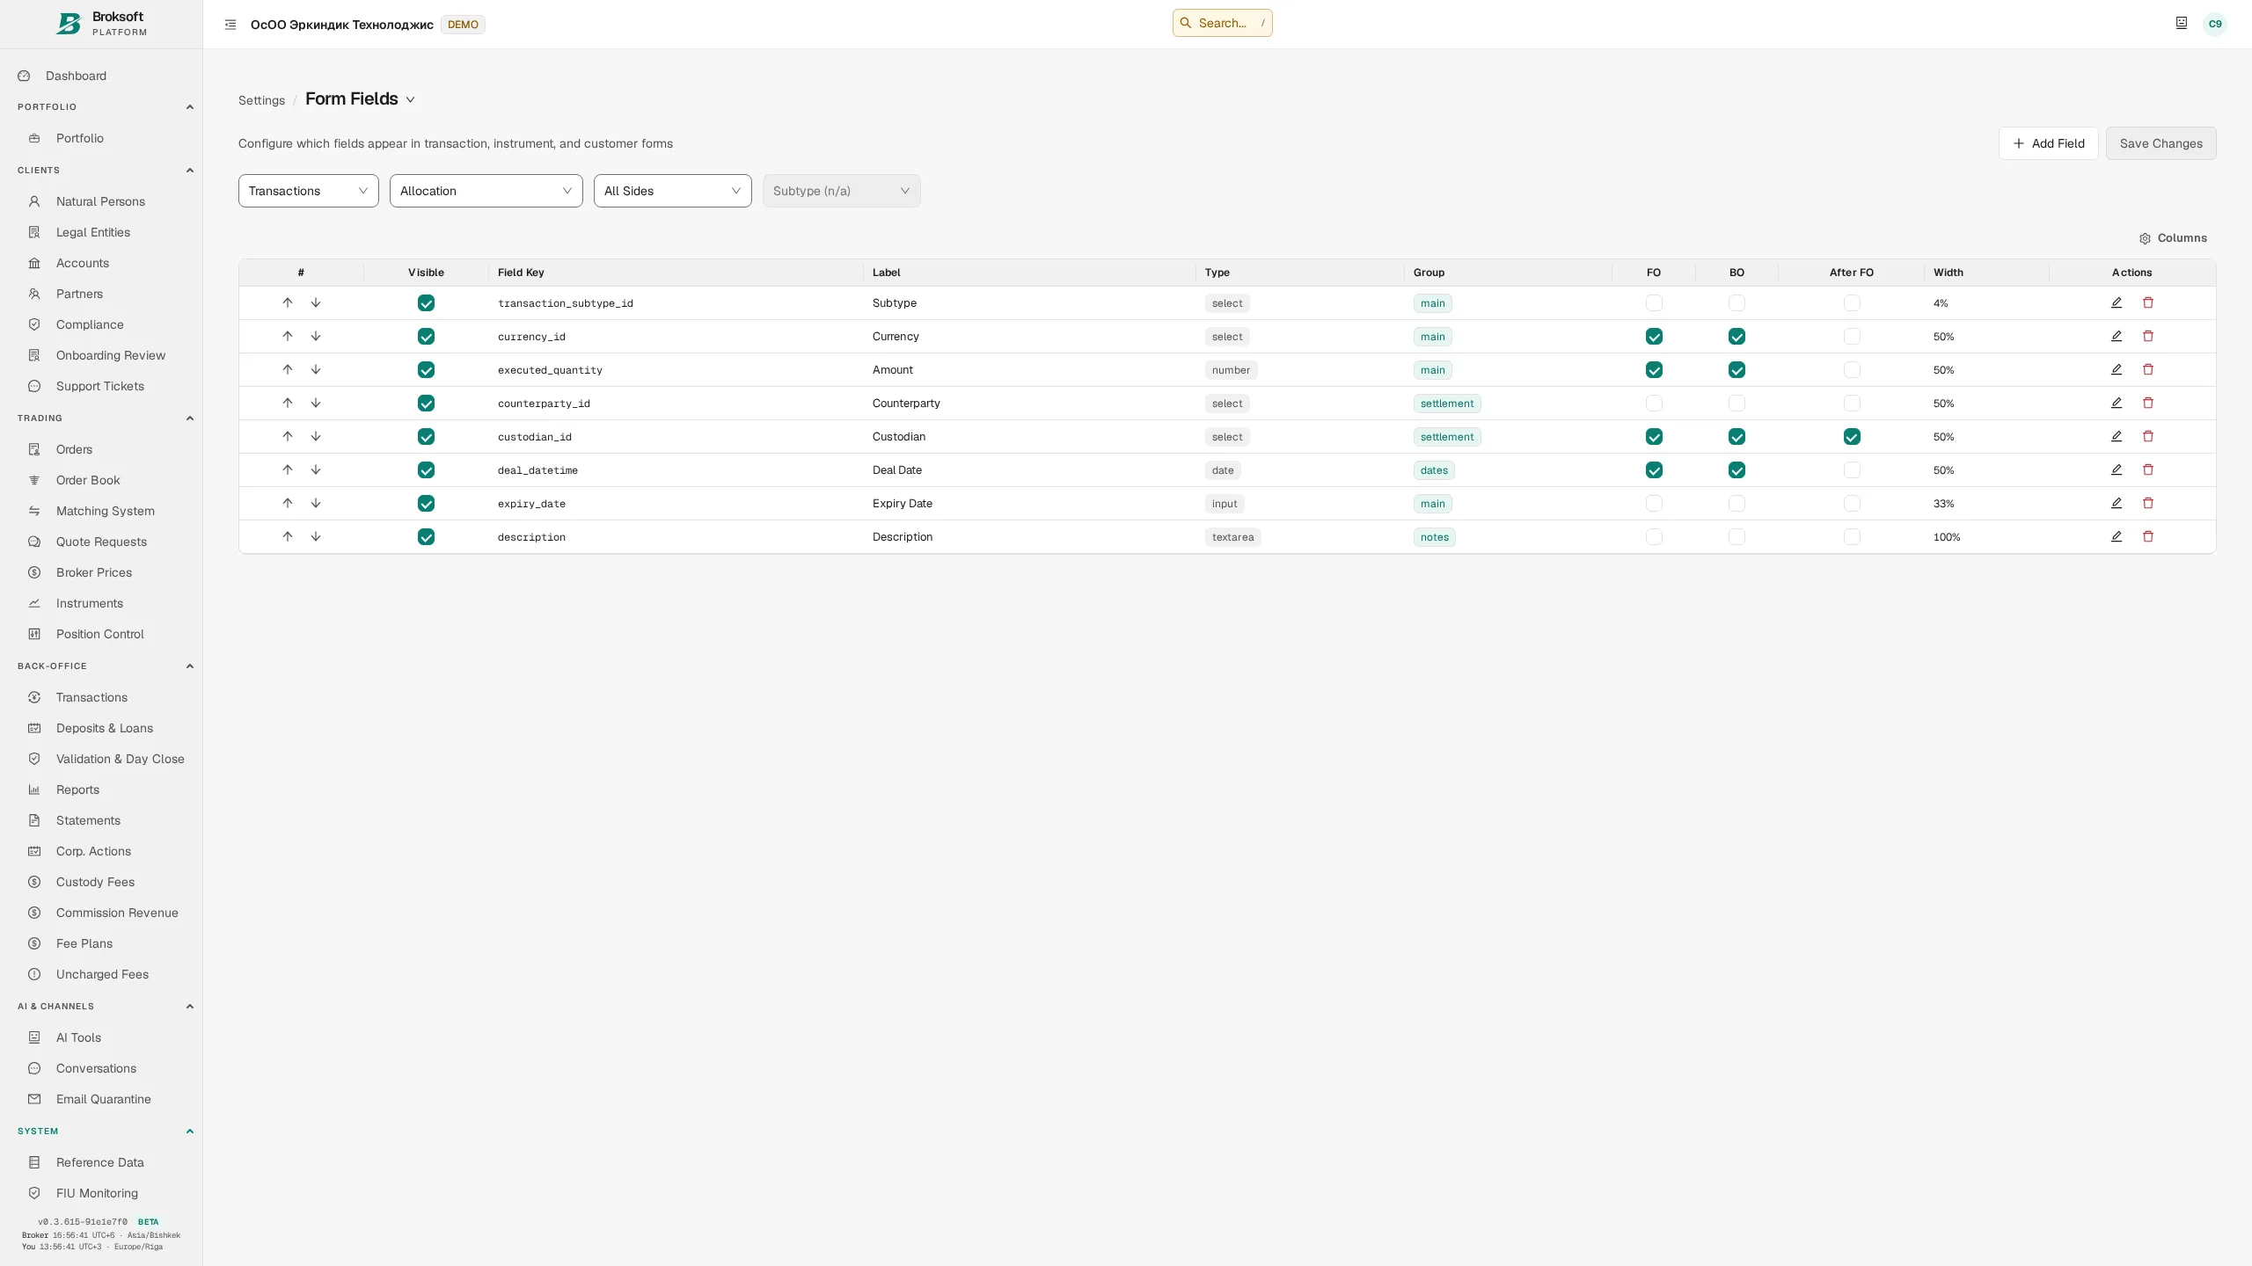
Task: Collapse the sidebar with the menu icon
Action: pyautogui.click(x=230, y=25)
